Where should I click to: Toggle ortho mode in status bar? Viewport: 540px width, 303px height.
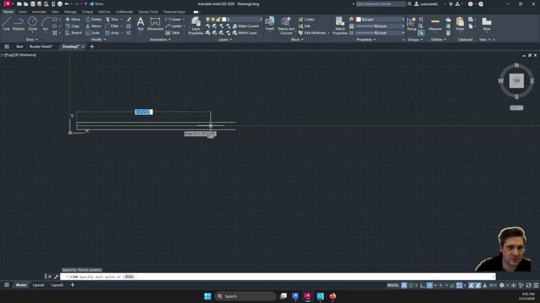pyautogui.click(x=421, y=285)
